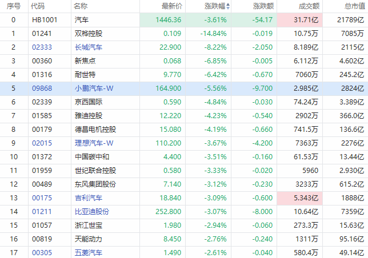Select the 双桦控股 row name
The width and height of the screenshot is (368, 258).
[89, 34]
